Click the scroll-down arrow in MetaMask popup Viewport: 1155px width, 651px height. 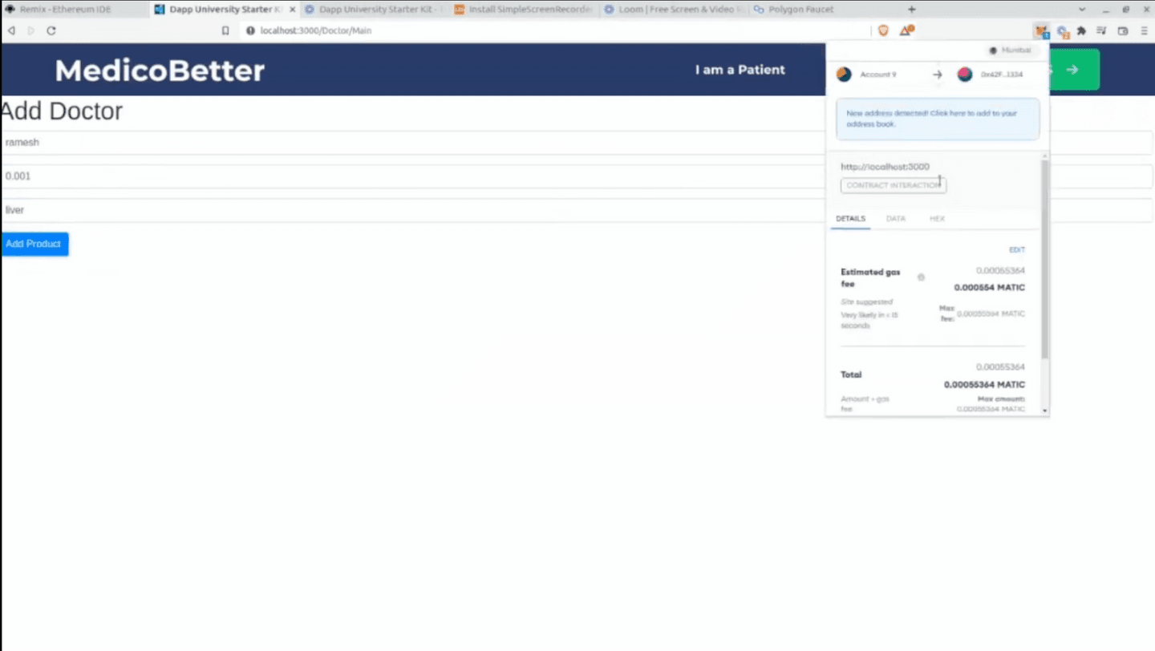(x=1044, y=410)
